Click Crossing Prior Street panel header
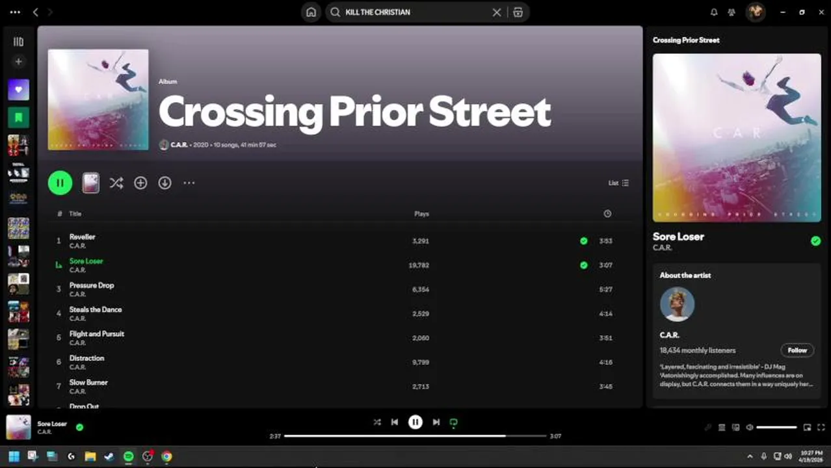This screenshot has width=831, height=468. coord(686,40)
